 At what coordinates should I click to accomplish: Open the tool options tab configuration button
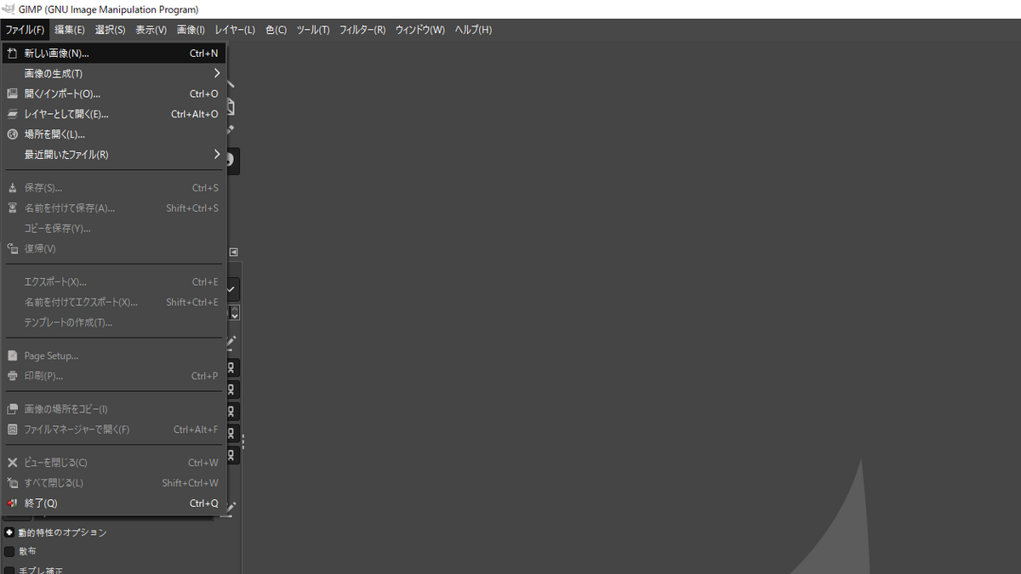234,252
